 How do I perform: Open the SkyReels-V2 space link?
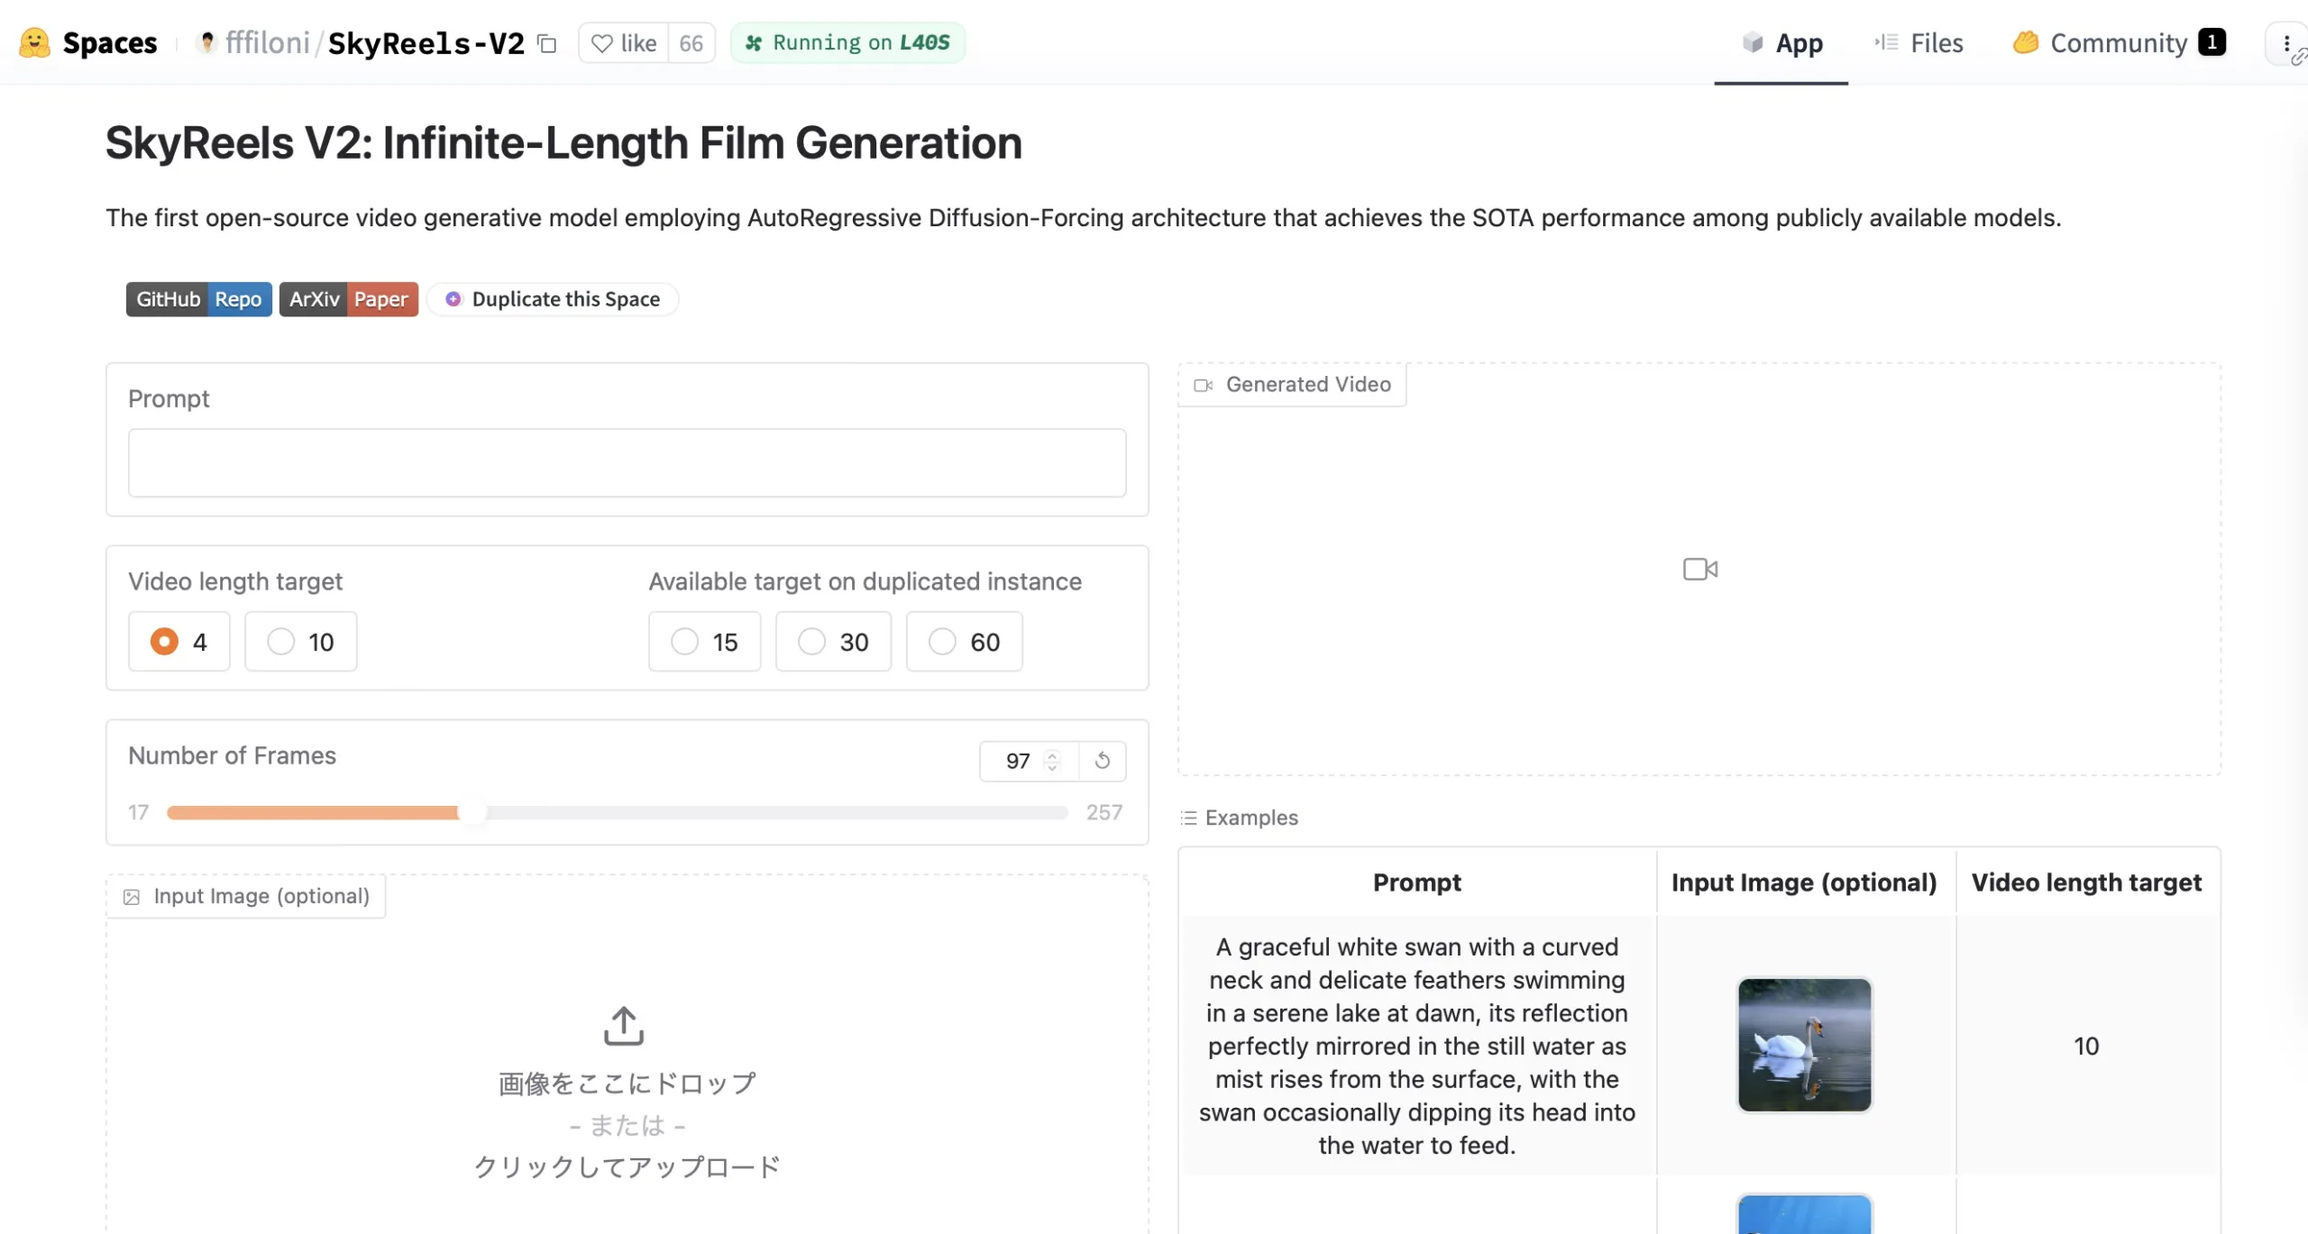426,43
